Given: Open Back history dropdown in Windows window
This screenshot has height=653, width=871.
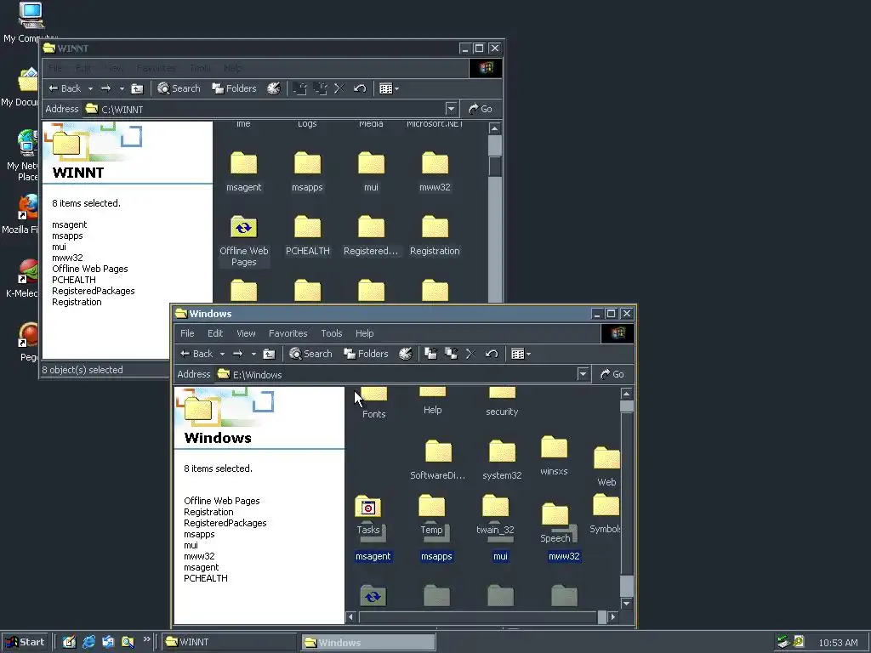Looking at the screenshot, I should coord(222,354).
